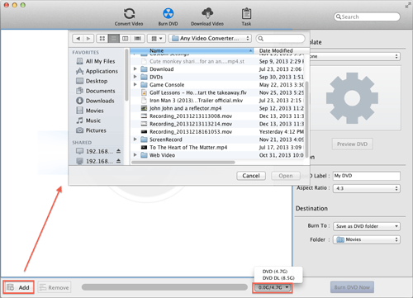Viewport: 413px width, 298px height.
Task: Open the Any Video Converter folder popup
Action: point(210,39)
